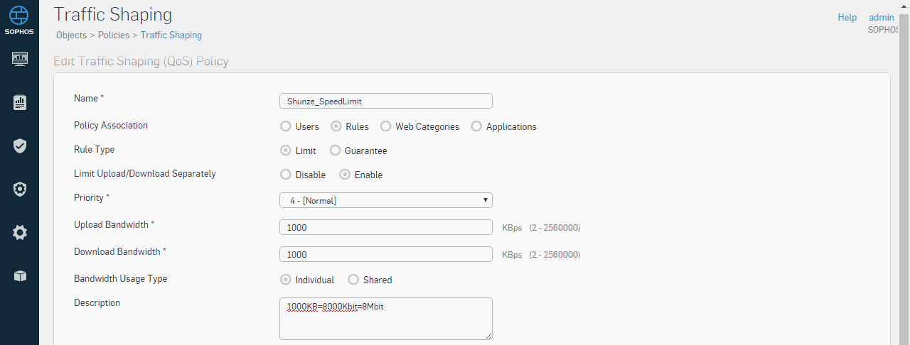Click the Objects breadcrumb
The width and height of the screenshot is (910, 345).
coord(71,35)
